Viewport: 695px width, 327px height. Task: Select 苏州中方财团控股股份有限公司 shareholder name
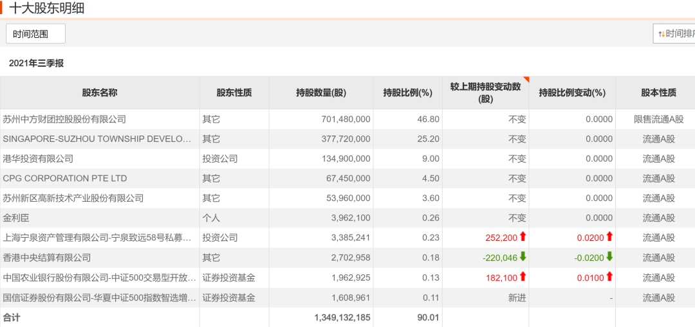point(64,119)
